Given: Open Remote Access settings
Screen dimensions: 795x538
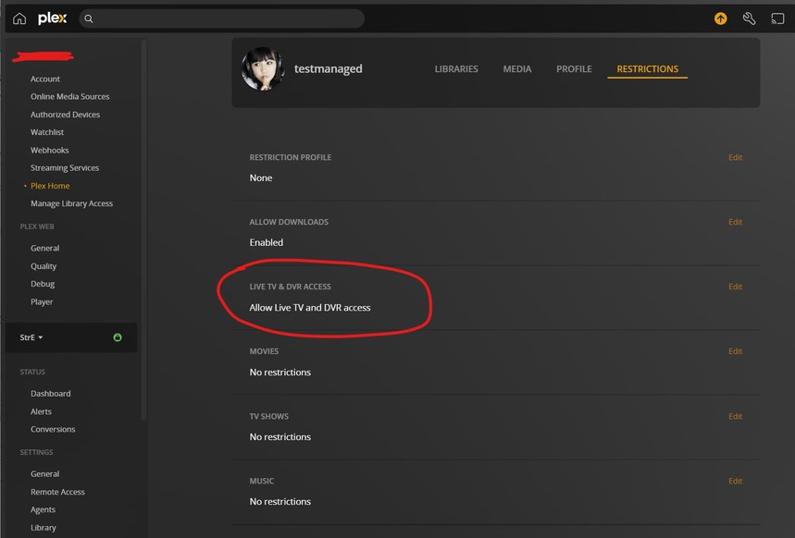Looking at the screenshot, I should click(57, 492).
